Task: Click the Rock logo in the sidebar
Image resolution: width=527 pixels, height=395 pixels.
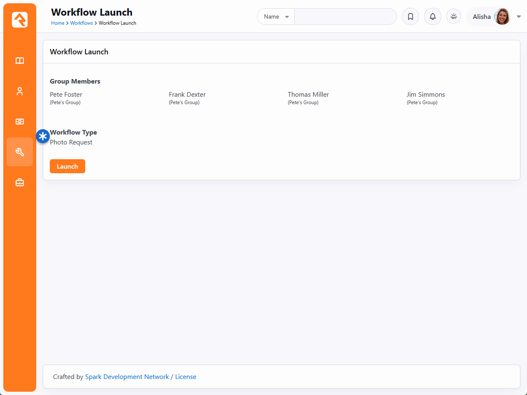Action: coord(20,20)
